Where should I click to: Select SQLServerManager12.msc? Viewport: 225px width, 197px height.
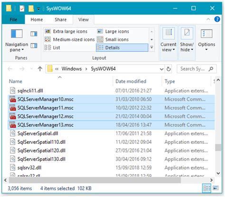pyautogui.click(x=112, y=116)
